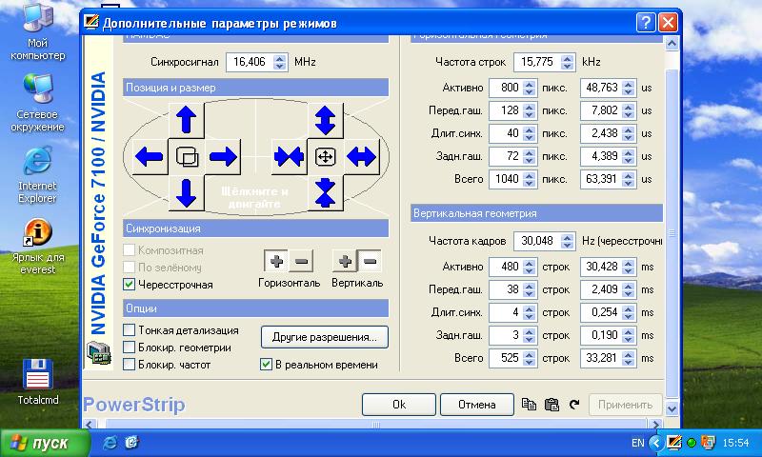Click the horizontal Активно pixels input field

tap(501, 88)
